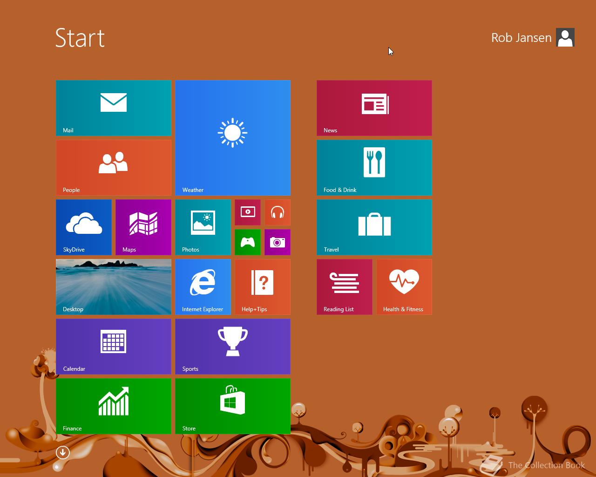
Task: Open the SkyDrive tile
Action: point(84,227)
